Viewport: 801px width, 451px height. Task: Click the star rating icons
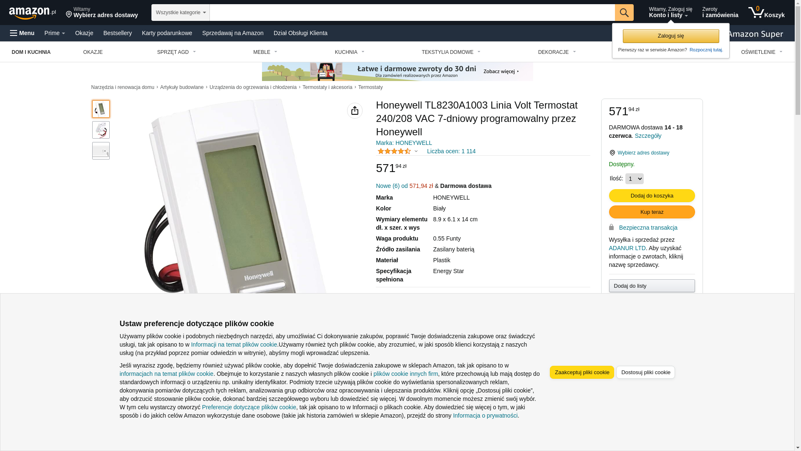[x=394, y=151]
